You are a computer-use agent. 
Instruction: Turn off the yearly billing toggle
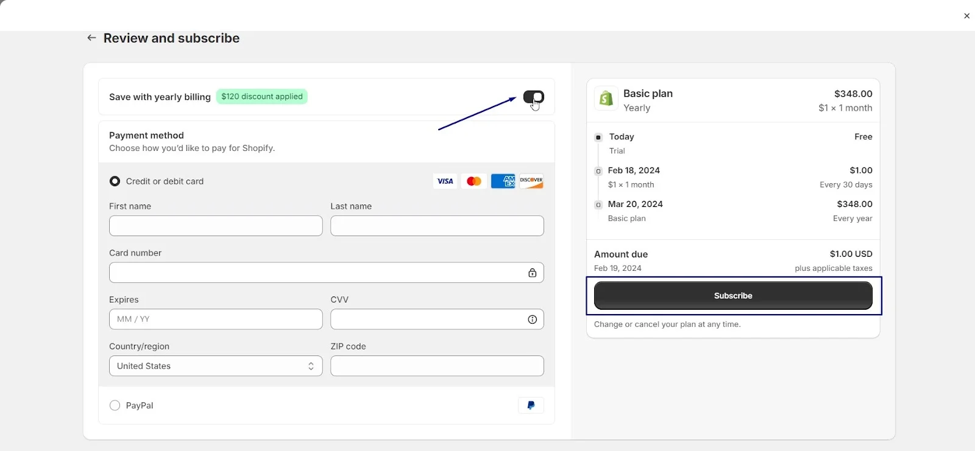(534, 97)
